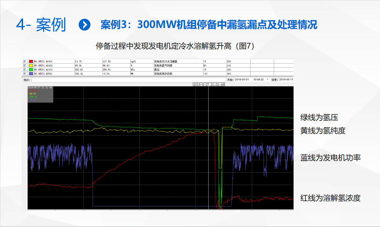Toggle the A0402 hydrogen purity checkbox
Screen dimensions: 380x227
(24, 65)
